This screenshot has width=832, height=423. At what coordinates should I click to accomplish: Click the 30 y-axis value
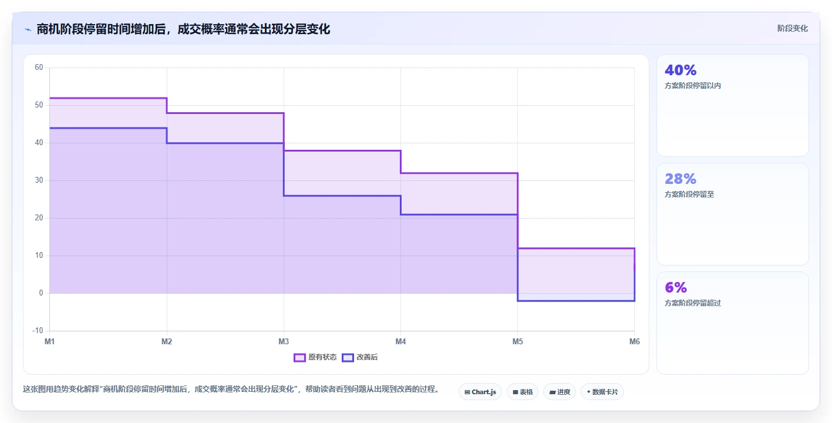(x=39, y=180)
